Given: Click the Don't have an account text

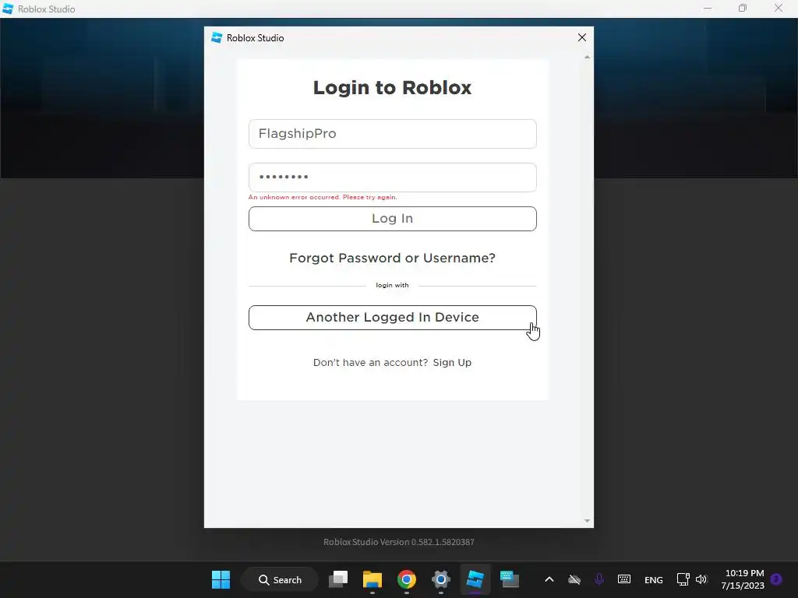Looking at the screenshot, I should tap(370, 363).
